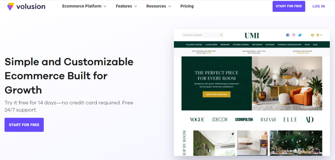Select Living Room in UMI navigation
The height and width of the screenshot is (160, 335).
click(x=211, y=45)
